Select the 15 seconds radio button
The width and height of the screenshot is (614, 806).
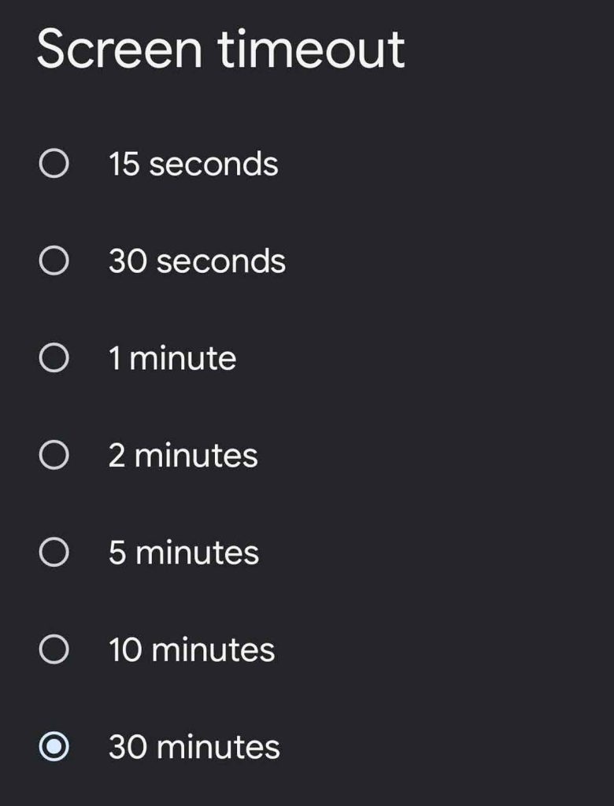point(54,165)
